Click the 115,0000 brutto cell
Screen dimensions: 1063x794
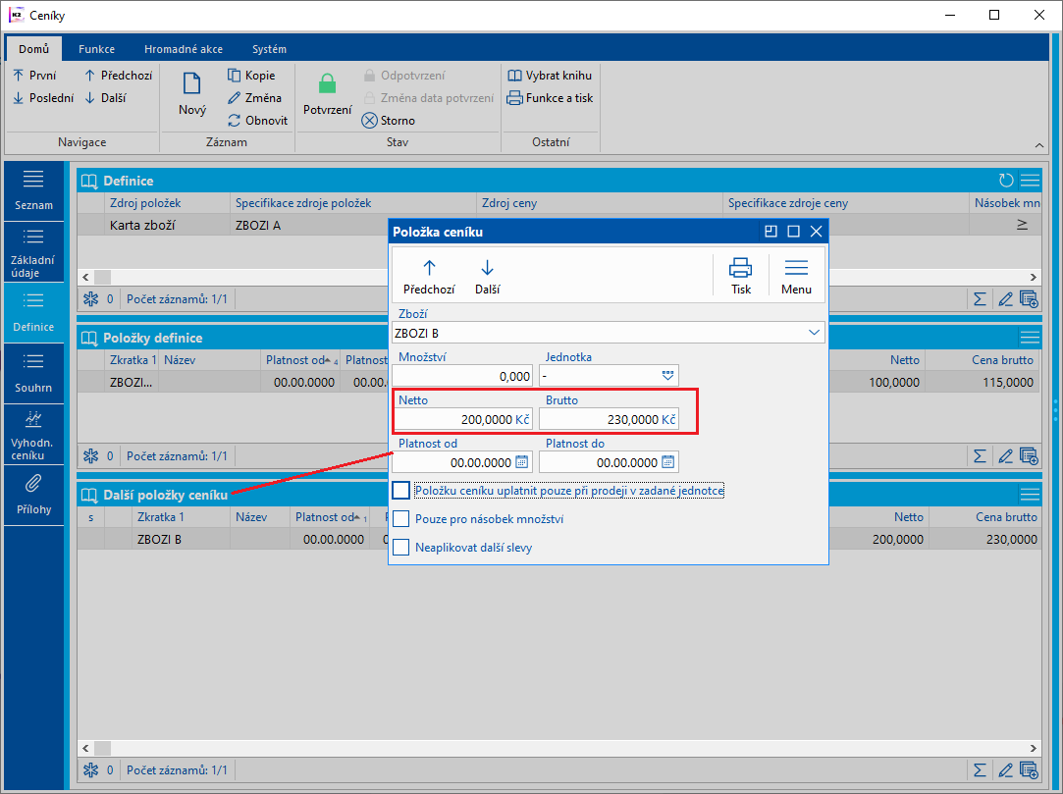point(983,382)
